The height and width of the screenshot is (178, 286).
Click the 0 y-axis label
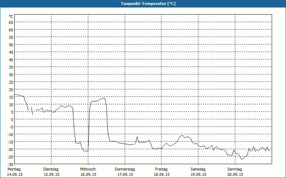[x=12, y=120]
